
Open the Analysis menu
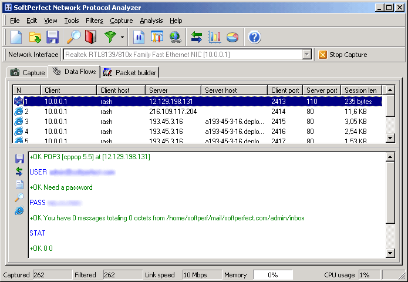click(x=151, y=21)
